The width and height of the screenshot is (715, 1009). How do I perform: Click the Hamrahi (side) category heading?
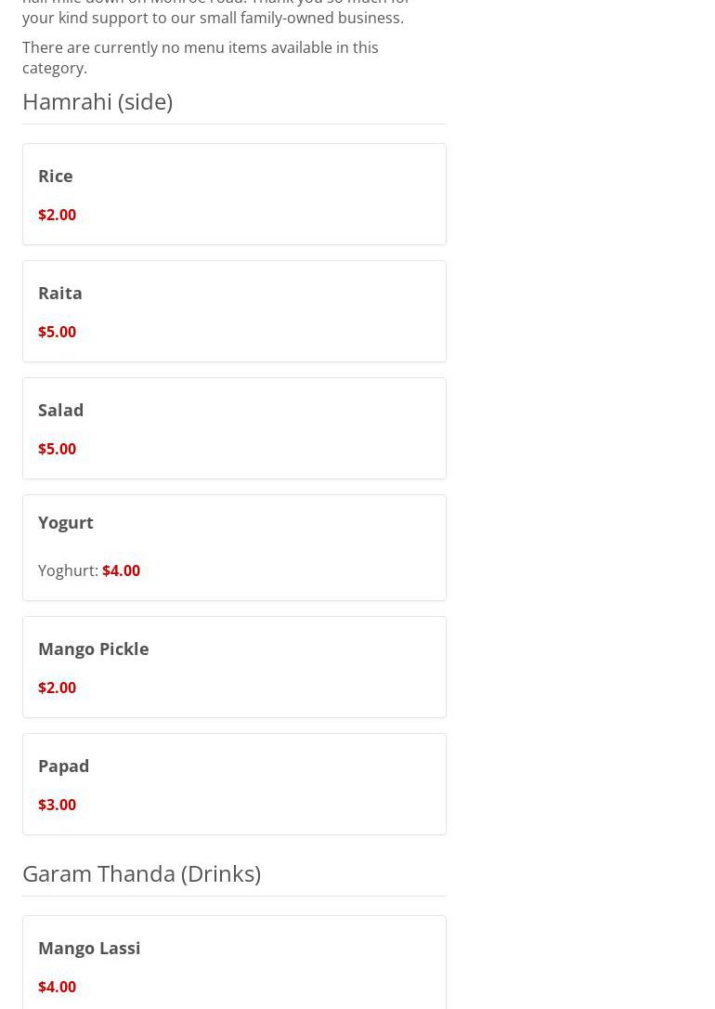click(97, 101)
